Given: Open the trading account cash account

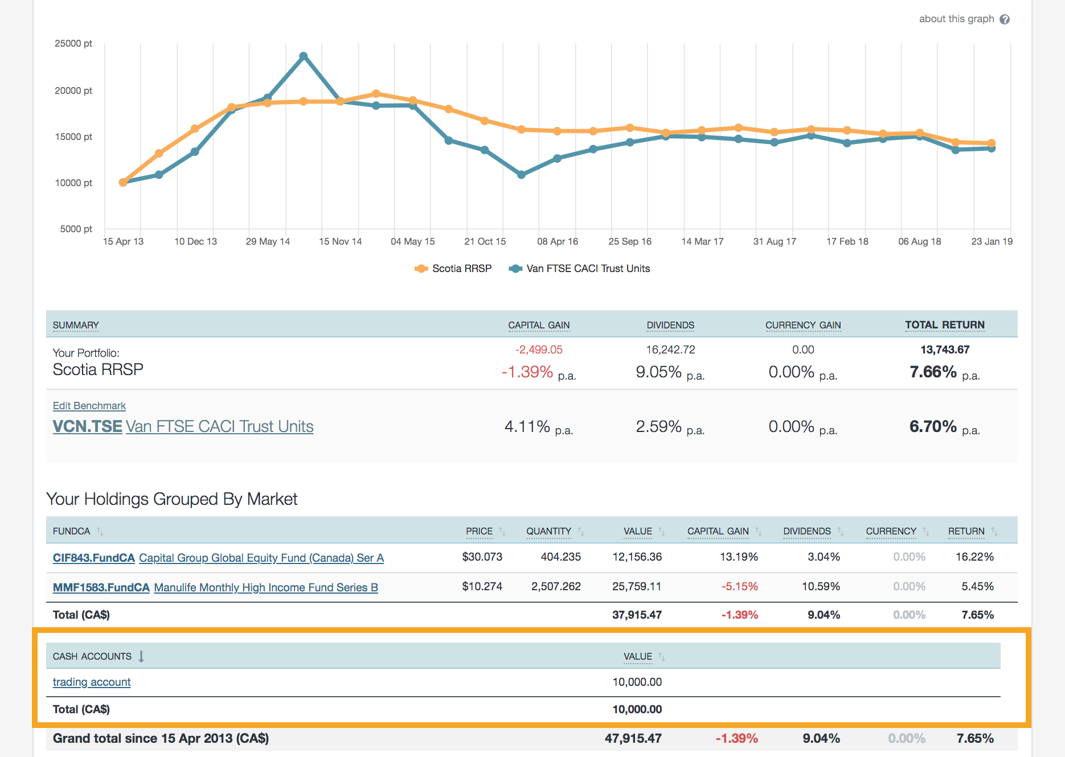Looking at the screenshot, I should coord(91,682).
